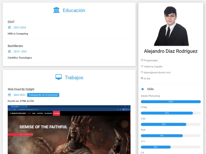Click the 'Adobe Photoshop' skill label

point(150,96)
